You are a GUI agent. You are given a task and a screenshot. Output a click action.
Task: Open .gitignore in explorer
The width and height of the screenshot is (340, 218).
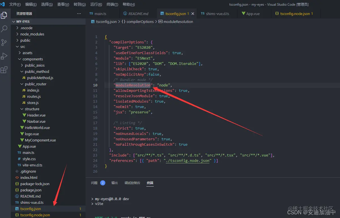[48, 171]
